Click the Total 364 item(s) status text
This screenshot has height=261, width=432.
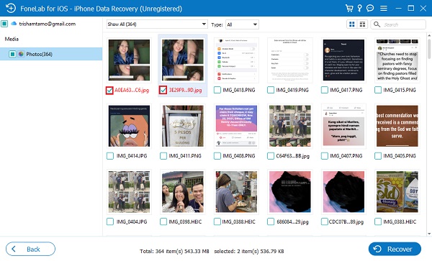pos(174,251)
